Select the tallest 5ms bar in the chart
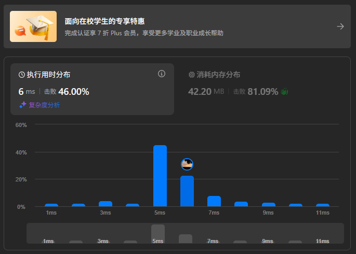Viewport: 356px width, 254px height. (x=160, y=176)
